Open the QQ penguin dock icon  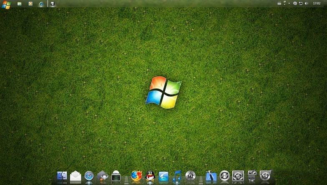(x=150, y=176)
